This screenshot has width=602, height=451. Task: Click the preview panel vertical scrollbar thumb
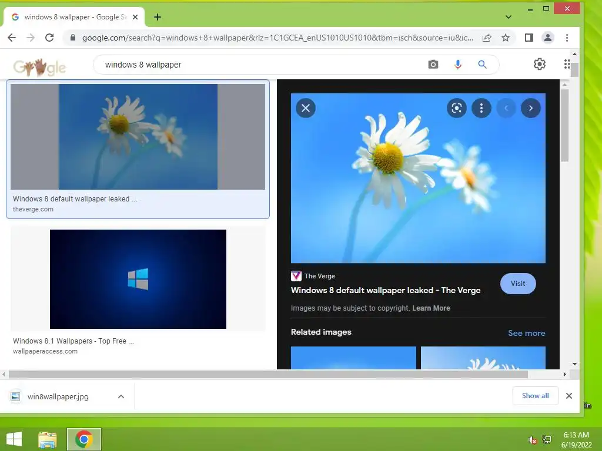[564, 125]
